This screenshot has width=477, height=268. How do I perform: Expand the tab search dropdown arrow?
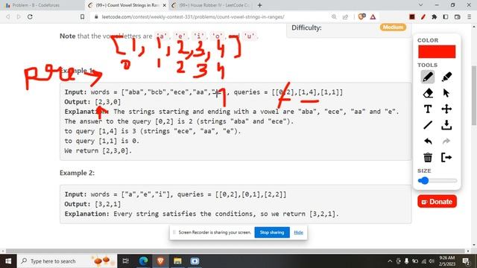click(x=420, y=5)
